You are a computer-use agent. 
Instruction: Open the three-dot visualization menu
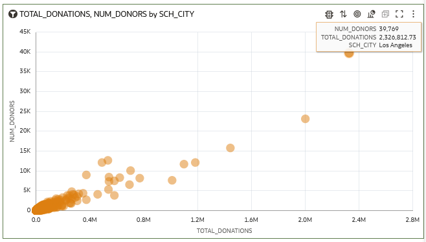[413, 14]
